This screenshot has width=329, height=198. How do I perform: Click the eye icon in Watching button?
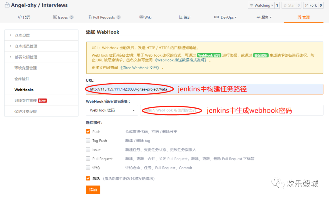point(251,5)
